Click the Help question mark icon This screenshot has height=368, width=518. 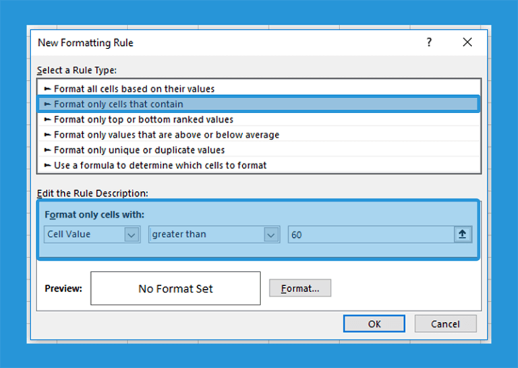429,42
